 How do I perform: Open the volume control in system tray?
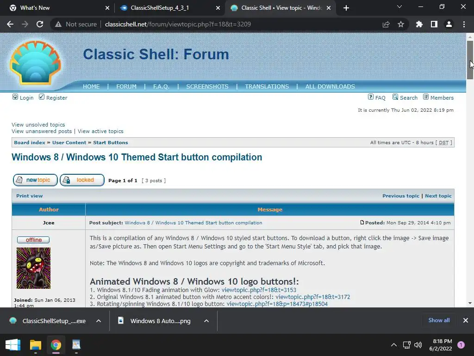tap(418, 345)
